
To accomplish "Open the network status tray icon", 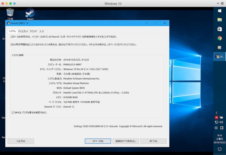I will [216, 122].
